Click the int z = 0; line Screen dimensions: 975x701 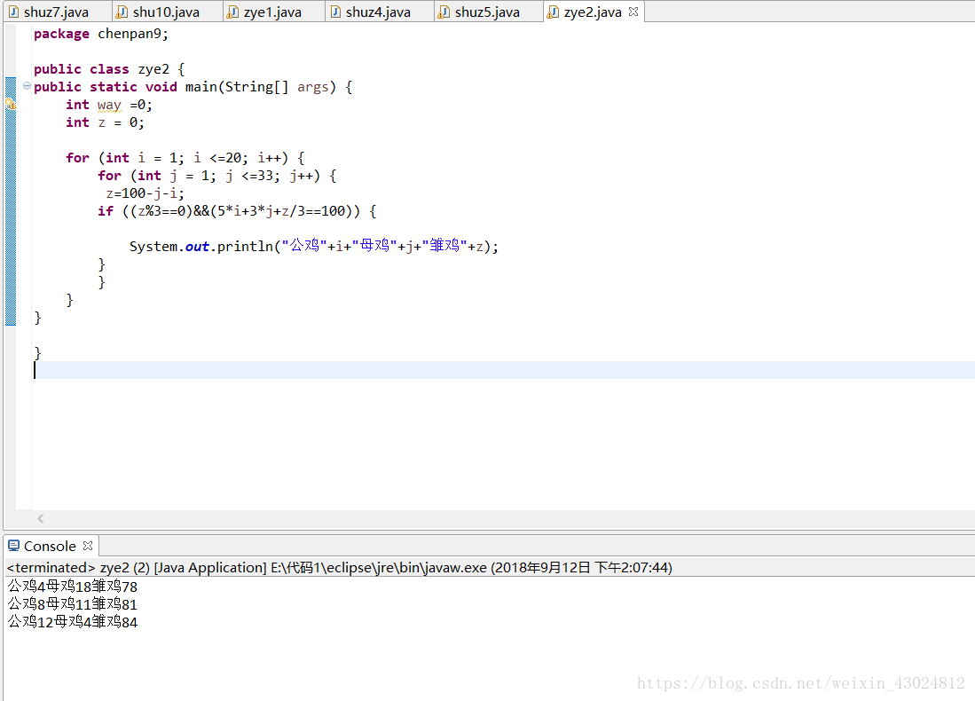pos(105,122)
